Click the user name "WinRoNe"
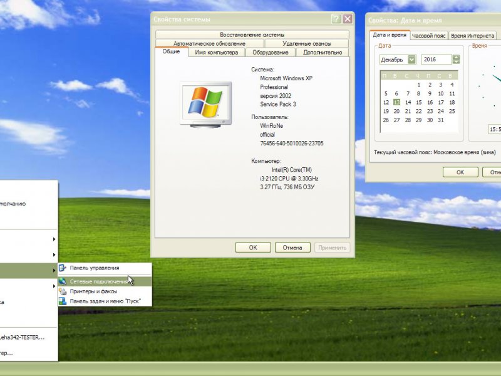Image resolution: width=501 pixels, height=376 pixels. click(x=271, y=126)
